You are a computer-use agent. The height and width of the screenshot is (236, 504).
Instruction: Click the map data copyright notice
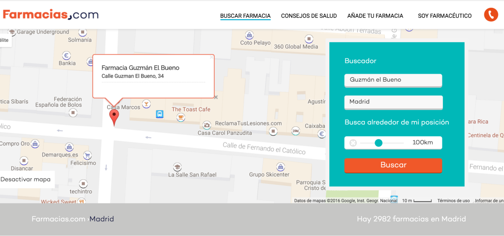click(346, 201)
